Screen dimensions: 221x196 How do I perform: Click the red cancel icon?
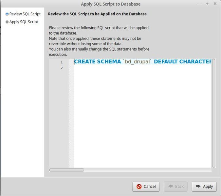click(x=139, y=187)
